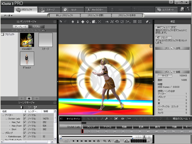Jump to the last frame
This screenshot has width=192, height=144.
[x=94, y=141]
